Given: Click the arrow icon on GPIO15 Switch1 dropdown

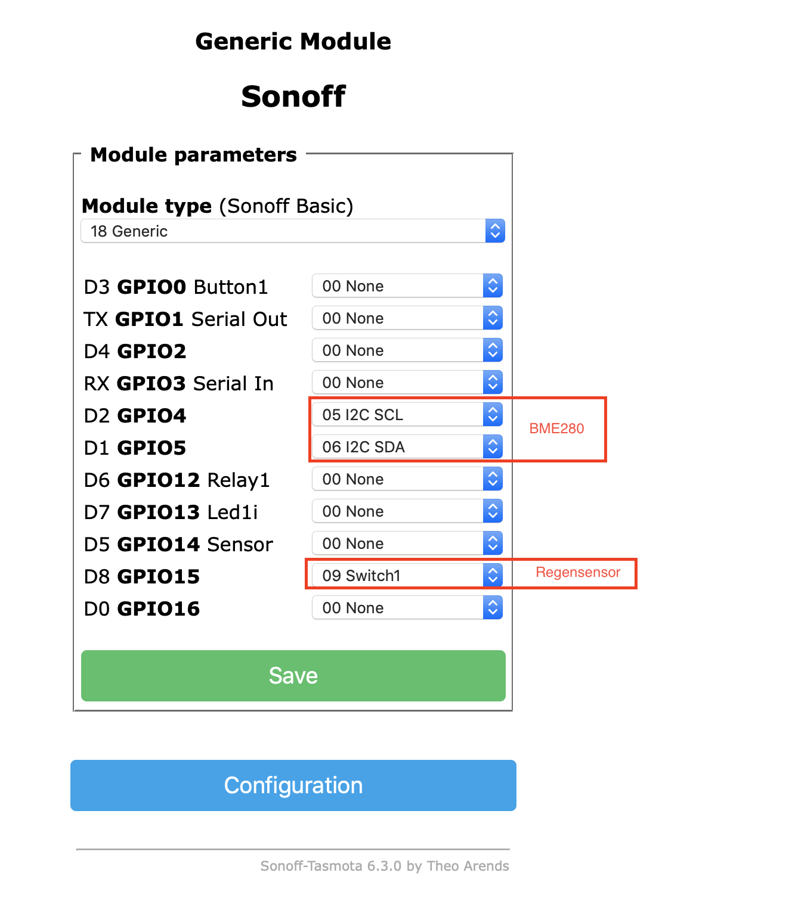Looking at the screenshot, I should tap(493, 575).
